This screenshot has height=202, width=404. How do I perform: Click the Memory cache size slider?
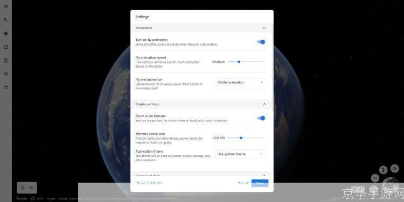(x=246, y=138)
